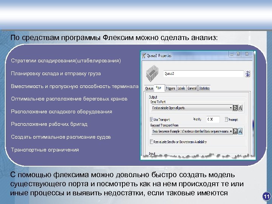Click the text "Транспортные ограничения"
Screen dimensions: 272x204
[45, 150]
